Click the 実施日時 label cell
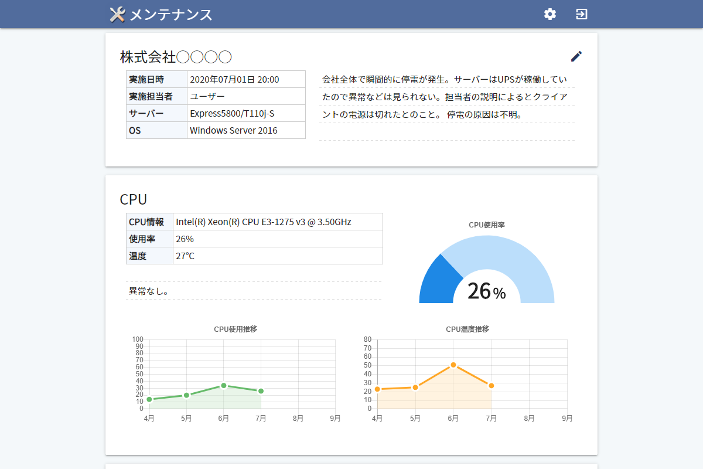 click(156, 79)
